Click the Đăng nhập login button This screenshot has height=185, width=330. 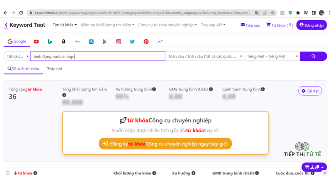[x=311, y=25]
